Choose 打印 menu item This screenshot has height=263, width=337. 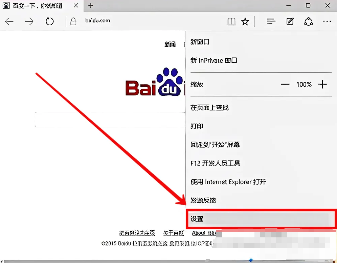(x=261, y=126)
